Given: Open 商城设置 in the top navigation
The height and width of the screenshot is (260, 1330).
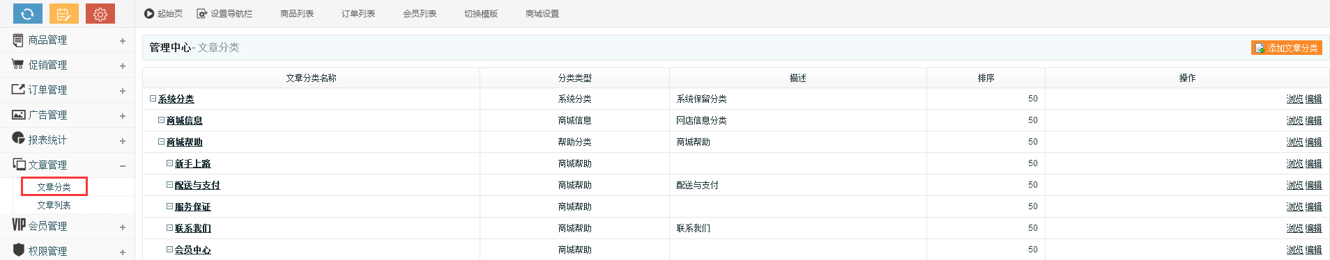Looking at the screenshot, I should tap(542, 14).
